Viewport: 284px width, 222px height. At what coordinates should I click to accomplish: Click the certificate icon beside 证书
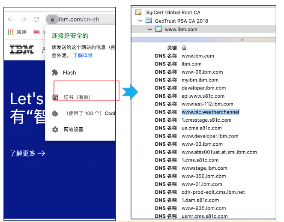[x=55, y=97]
